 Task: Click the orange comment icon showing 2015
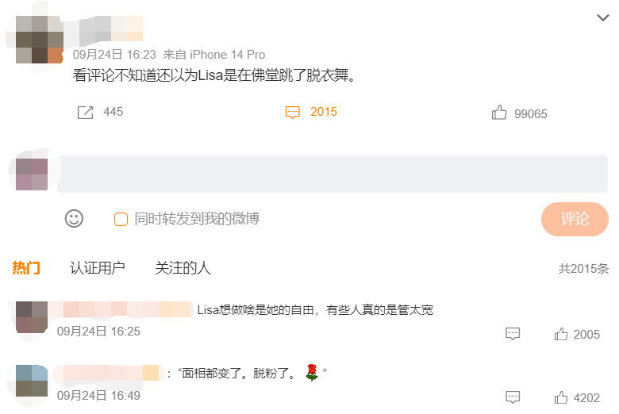click(293, 113)
